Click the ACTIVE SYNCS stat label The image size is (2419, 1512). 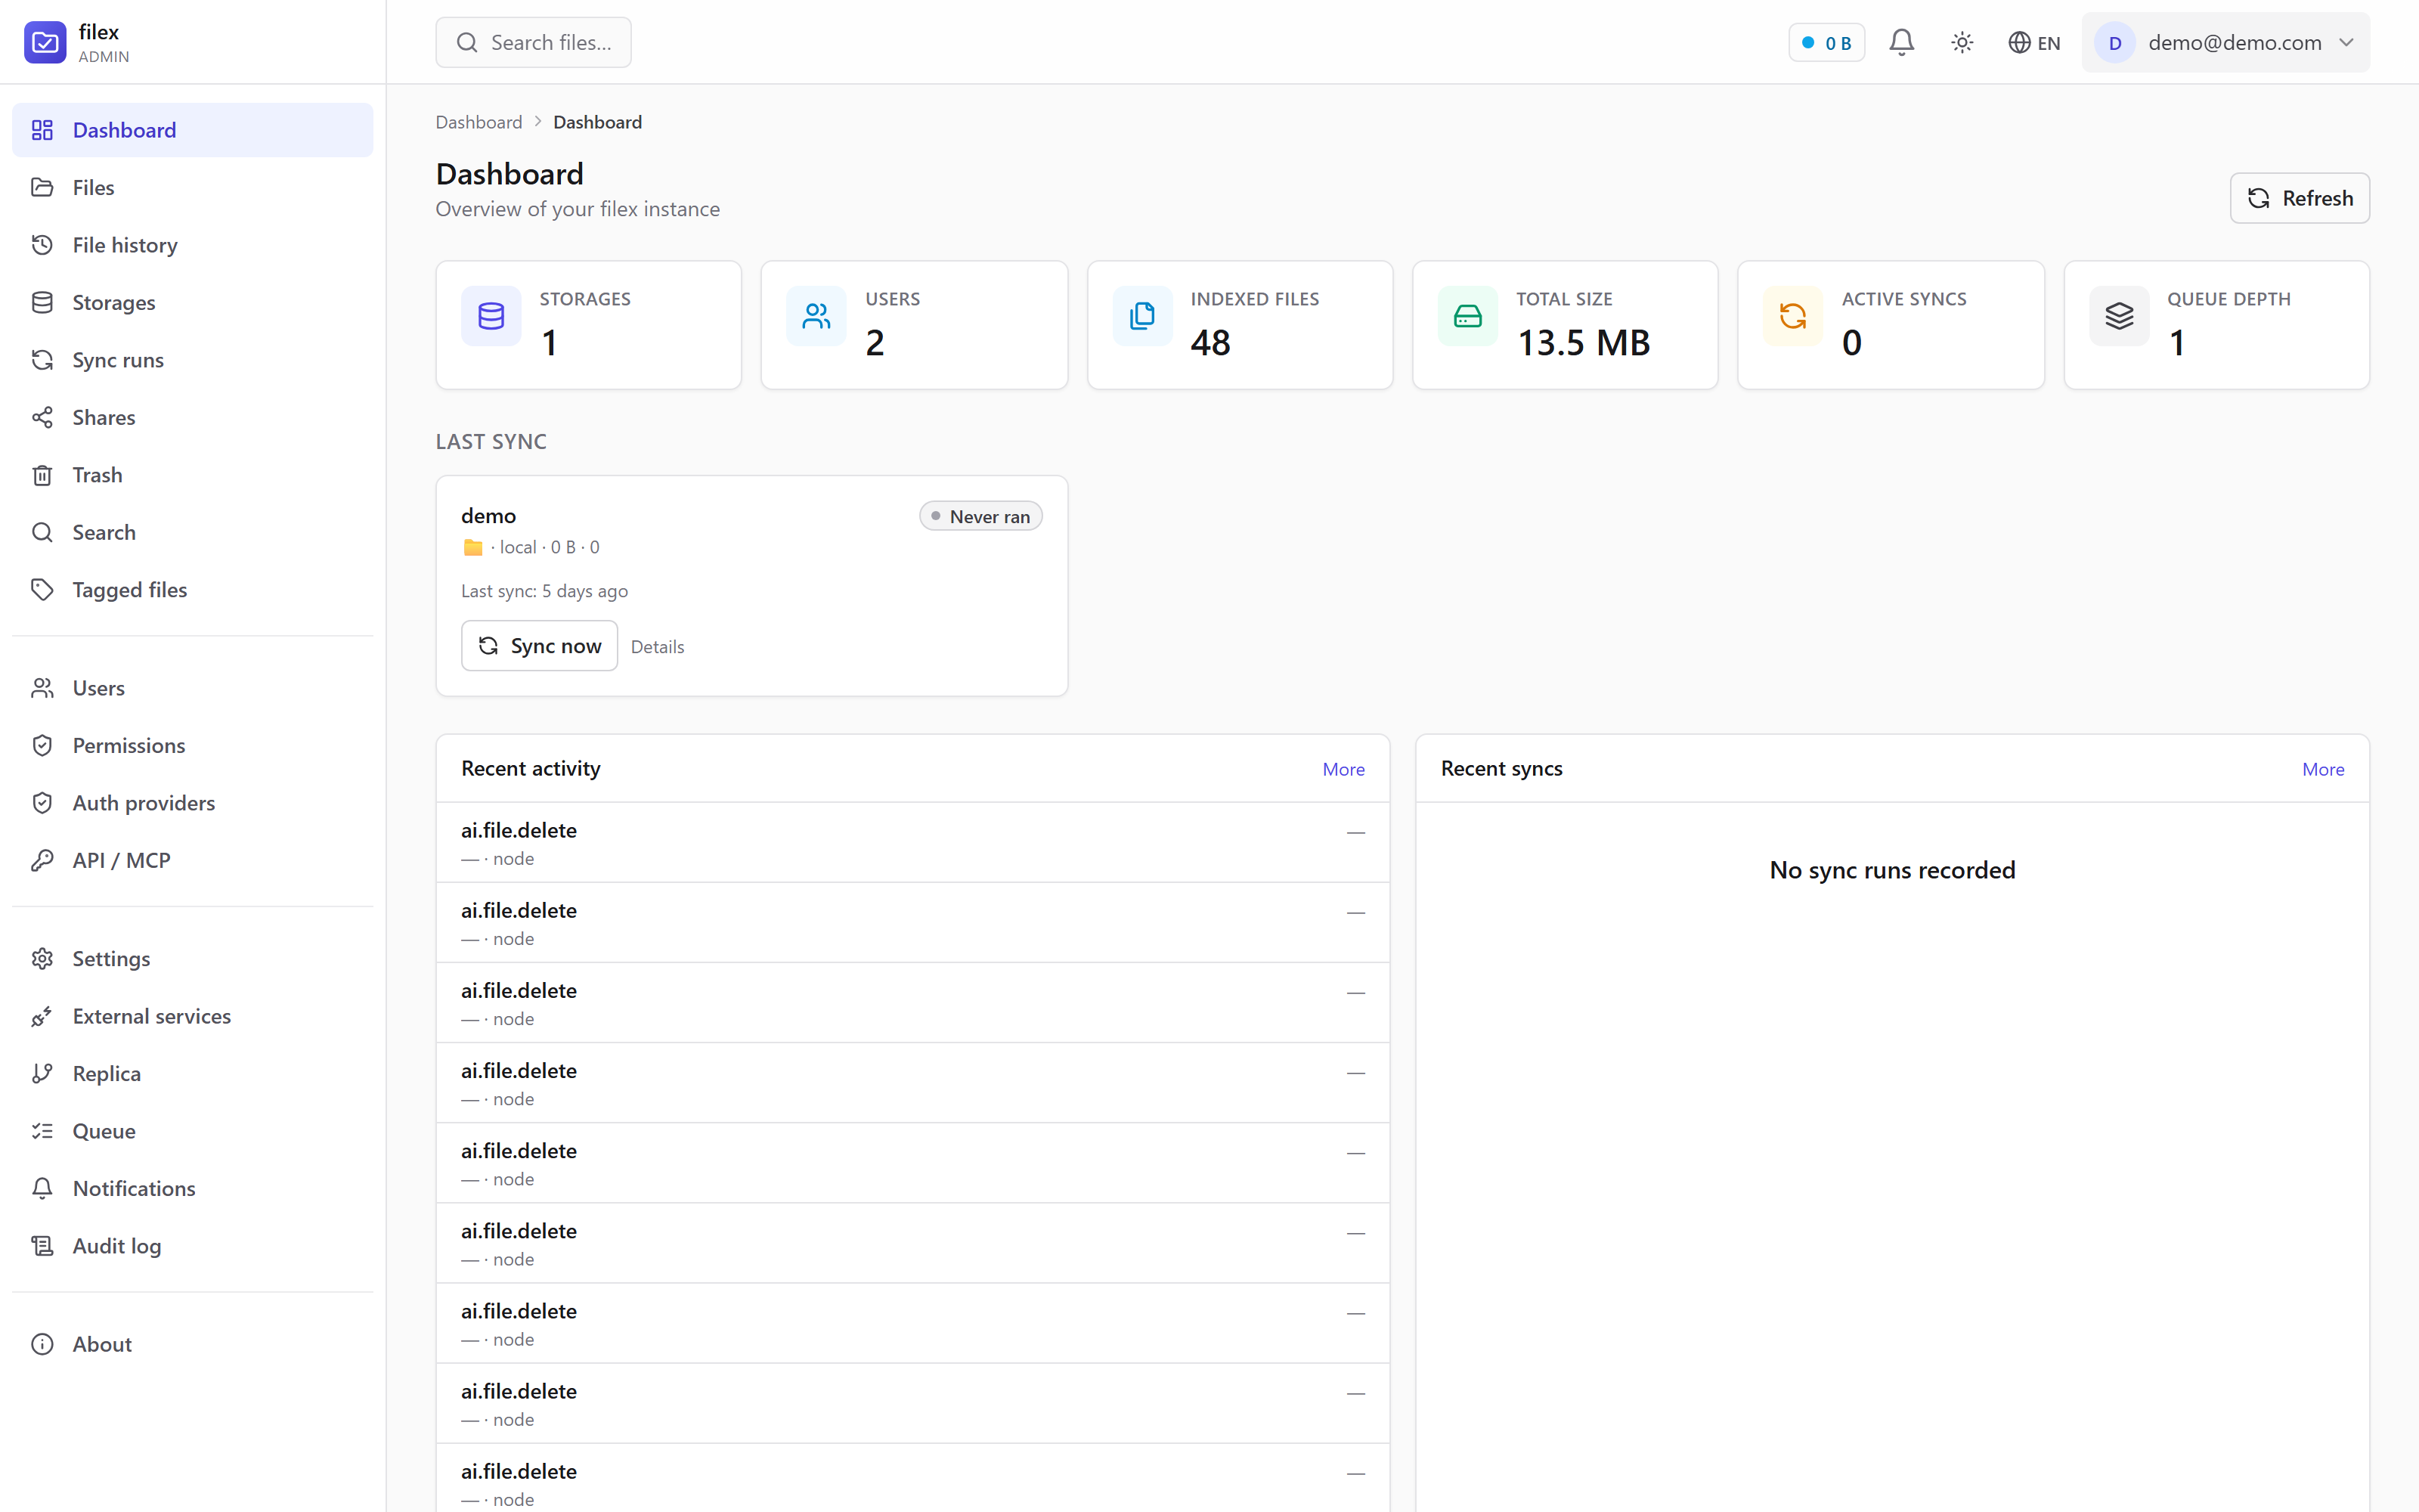point(1904,299)
